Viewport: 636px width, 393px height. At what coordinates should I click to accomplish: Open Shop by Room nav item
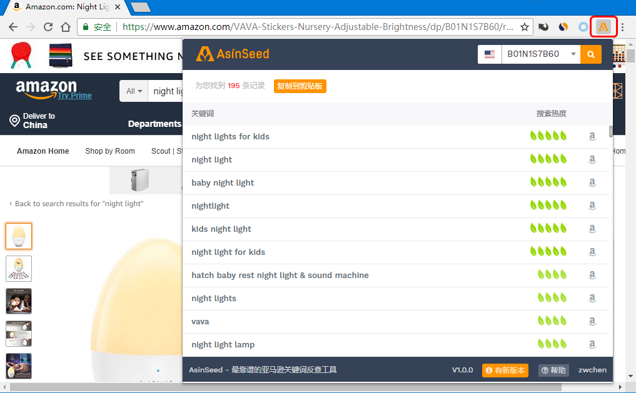[110, 151]
